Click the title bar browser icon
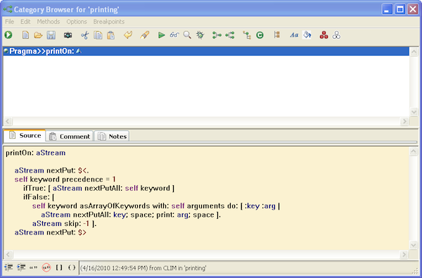This screenshot has width=422, height=278. coord(8,9)
